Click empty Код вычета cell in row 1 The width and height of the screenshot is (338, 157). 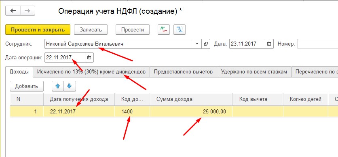coord(258,111)
